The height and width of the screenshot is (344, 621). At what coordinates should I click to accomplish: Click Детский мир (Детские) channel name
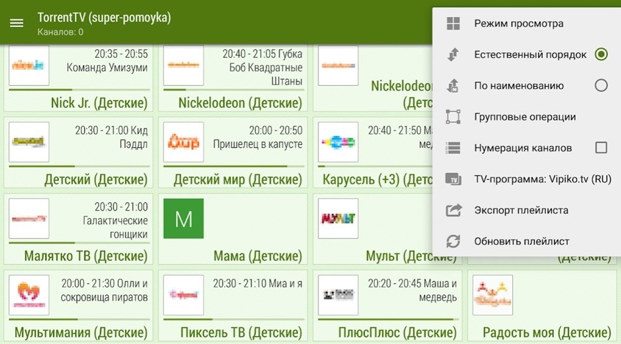pyautogui.click(x=238, y=179)
